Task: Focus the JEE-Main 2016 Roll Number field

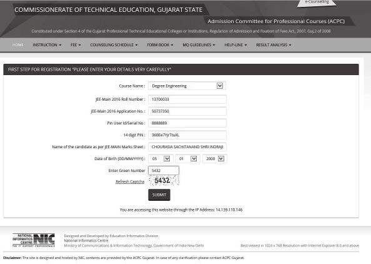Action: point(187,99)
